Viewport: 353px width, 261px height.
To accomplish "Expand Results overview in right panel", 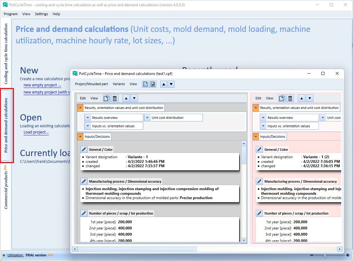I will [263, 118].
